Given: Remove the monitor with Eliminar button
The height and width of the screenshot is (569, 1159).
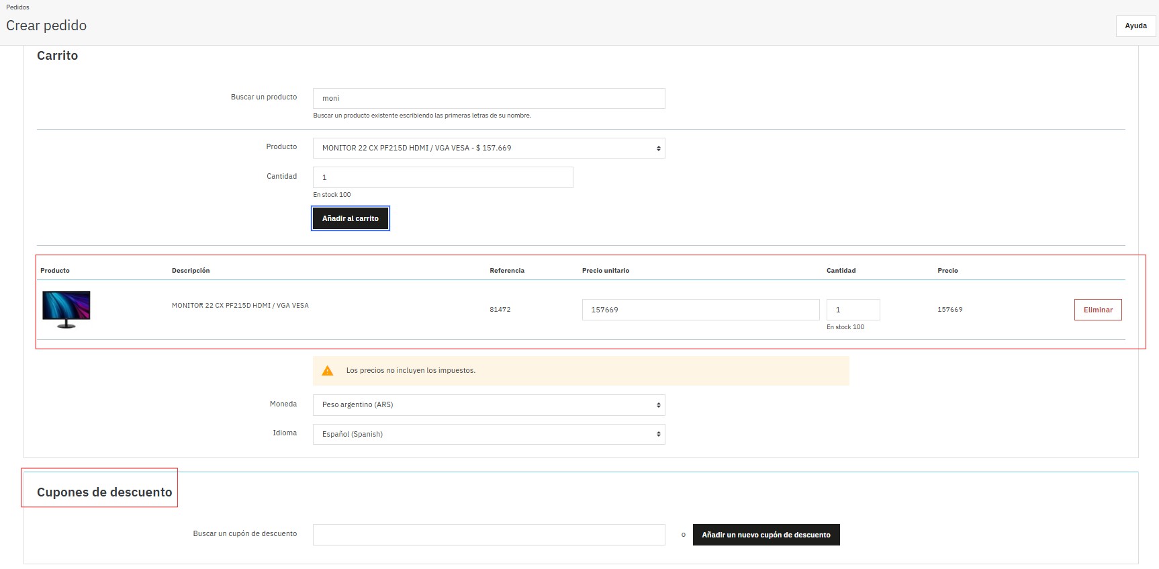Looking at the screenshot, I should [x=1097, y=310].
